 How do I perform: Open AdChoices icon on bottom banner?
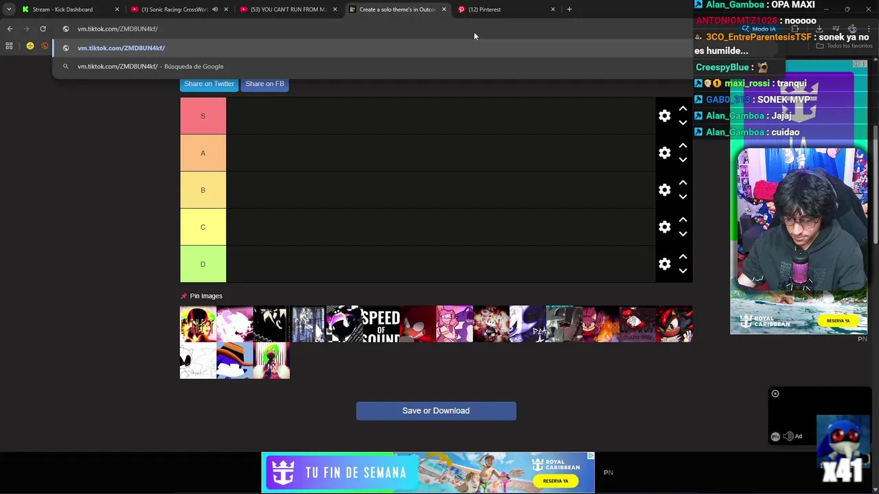click(x=591, y=456)
